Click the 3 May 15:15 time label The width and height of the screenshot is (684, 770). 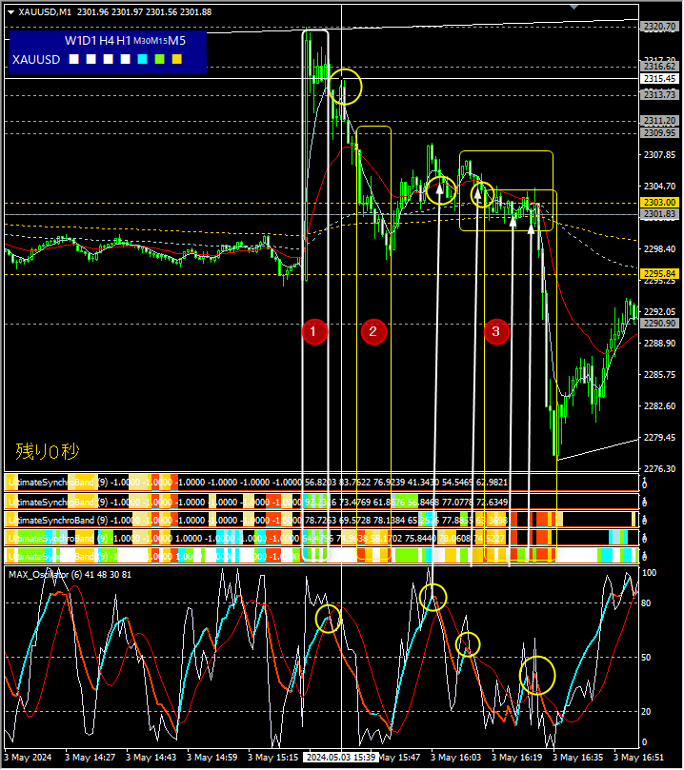pos(272,758)
